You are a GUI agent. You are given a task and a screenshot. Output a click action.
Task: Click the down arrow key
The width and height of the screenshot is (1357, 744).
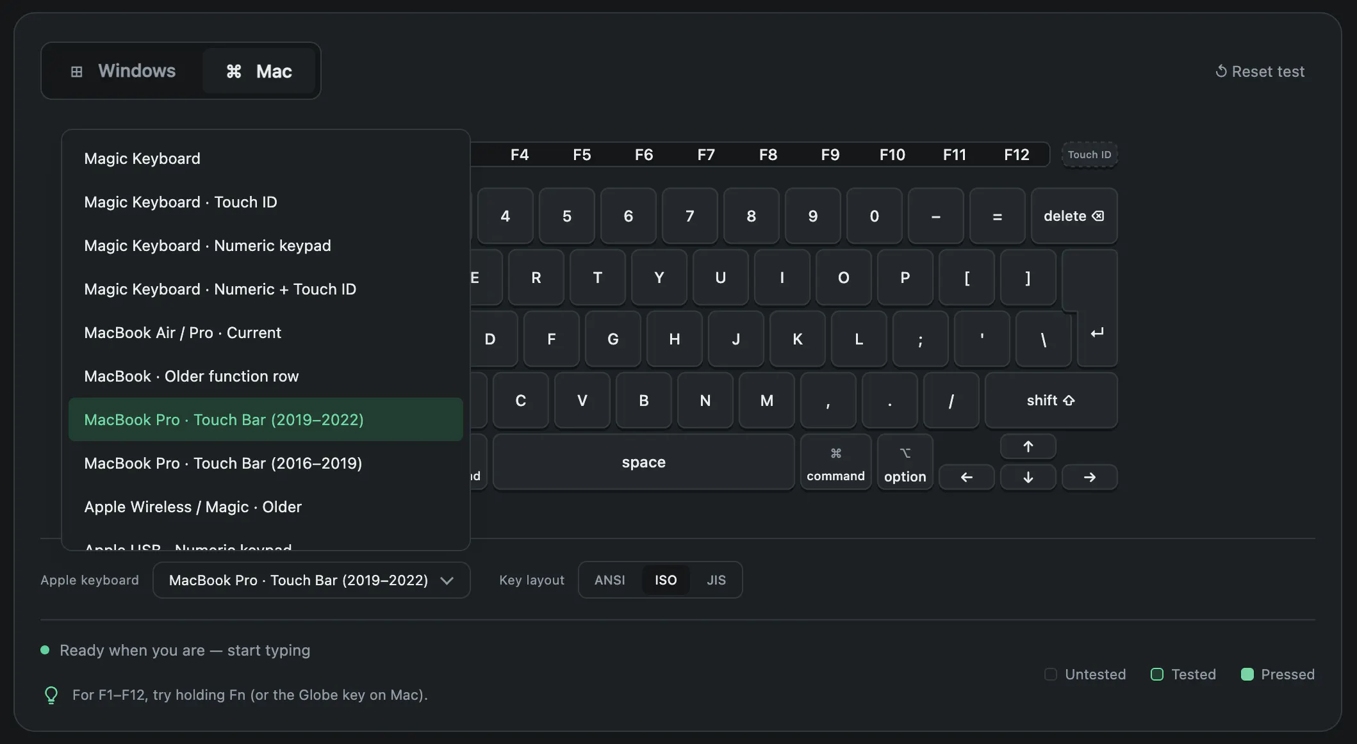pyautogui.click(x=1028, y=477)
